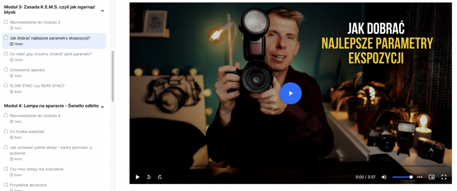Screen dimensions: 457x191
Task: Open lesson Wprowadzenie do modułu 4
Action: tap(35, 116)
